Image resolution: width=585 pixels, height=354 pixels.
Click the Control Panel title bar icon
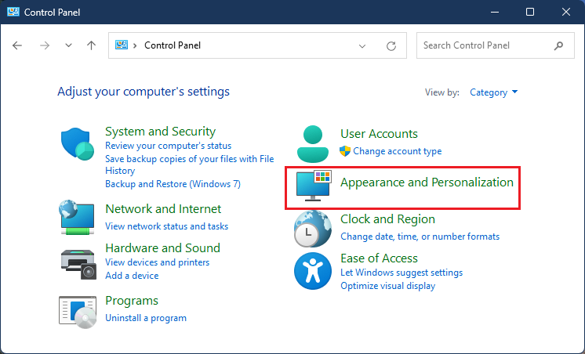[13, 12]
